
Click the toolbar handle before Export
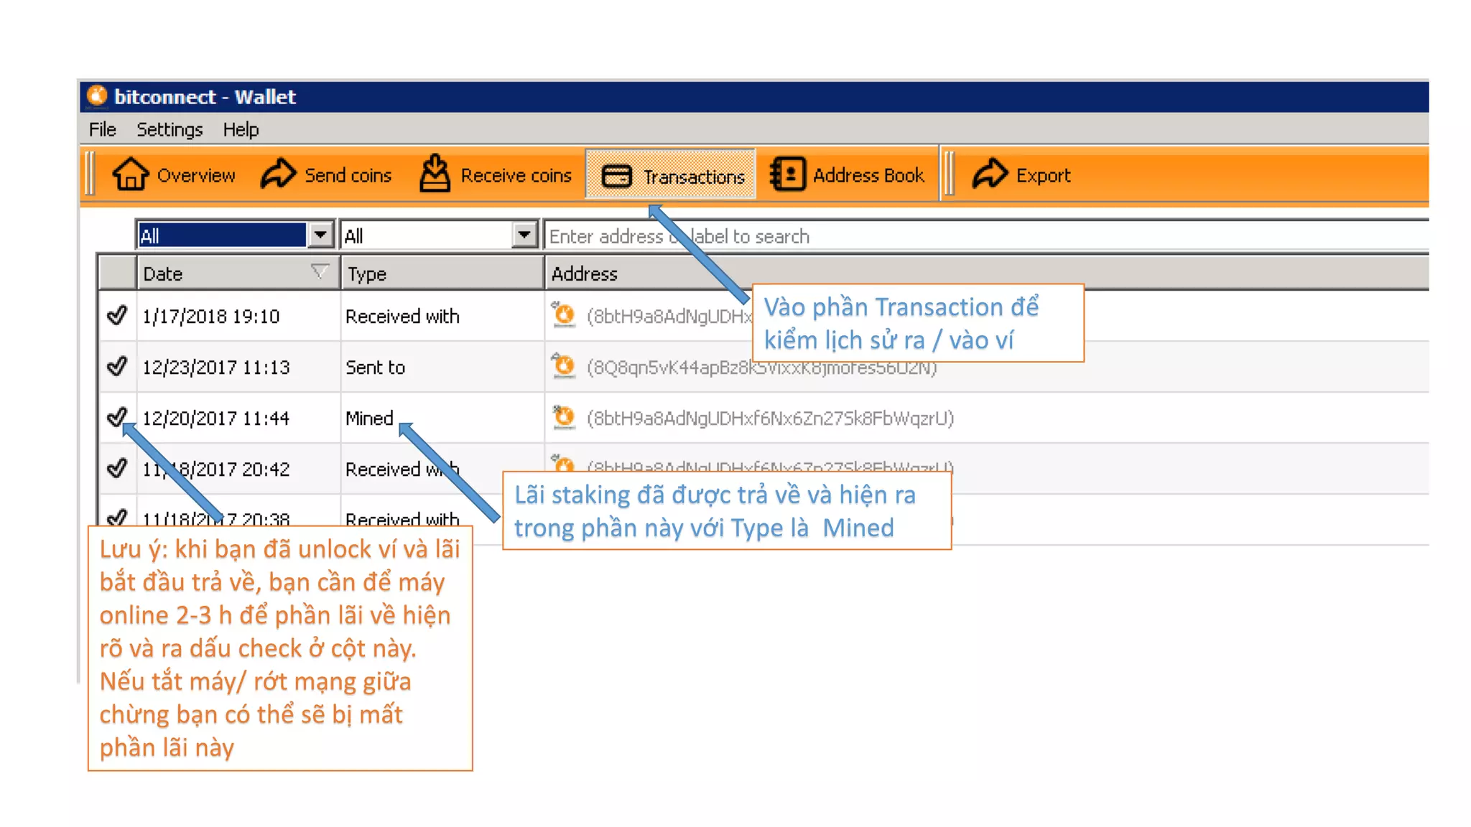pos(949,174)
